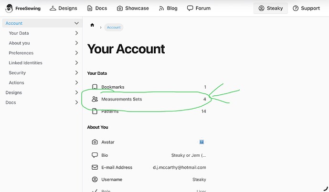Expand Docs sidebar chevron
The width and height of the screenshot is (329, 192).
pos(76,102)
